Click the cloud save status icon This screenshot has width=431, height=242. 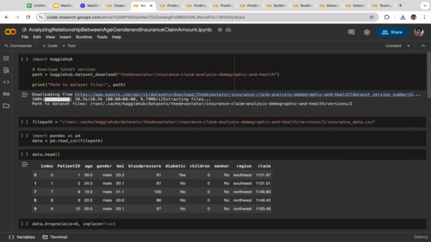pos(228,30)
